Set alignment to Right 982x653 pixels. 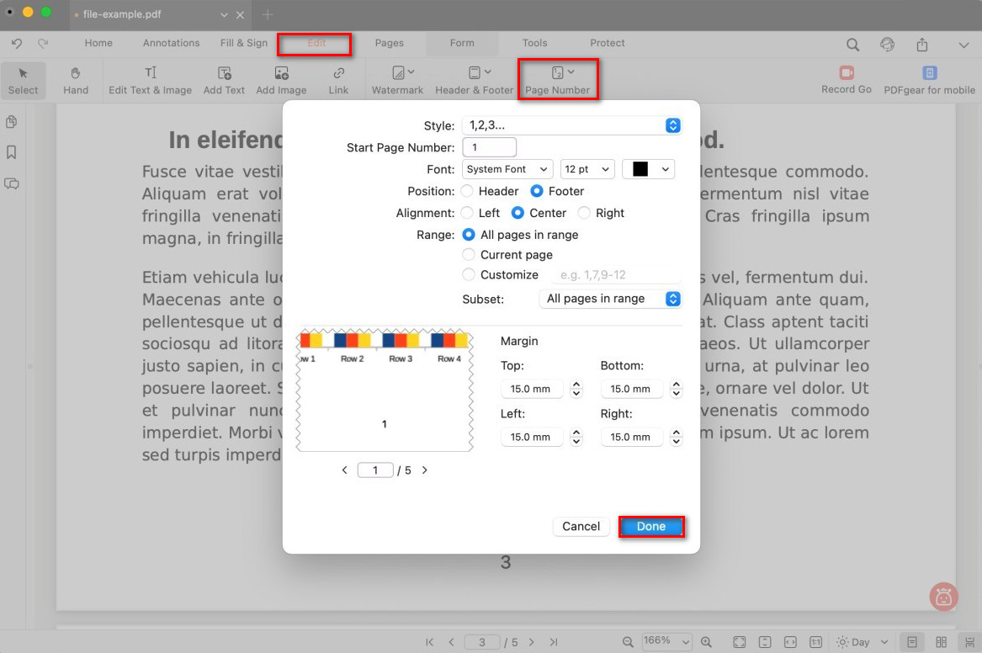(x=584, y=213)
